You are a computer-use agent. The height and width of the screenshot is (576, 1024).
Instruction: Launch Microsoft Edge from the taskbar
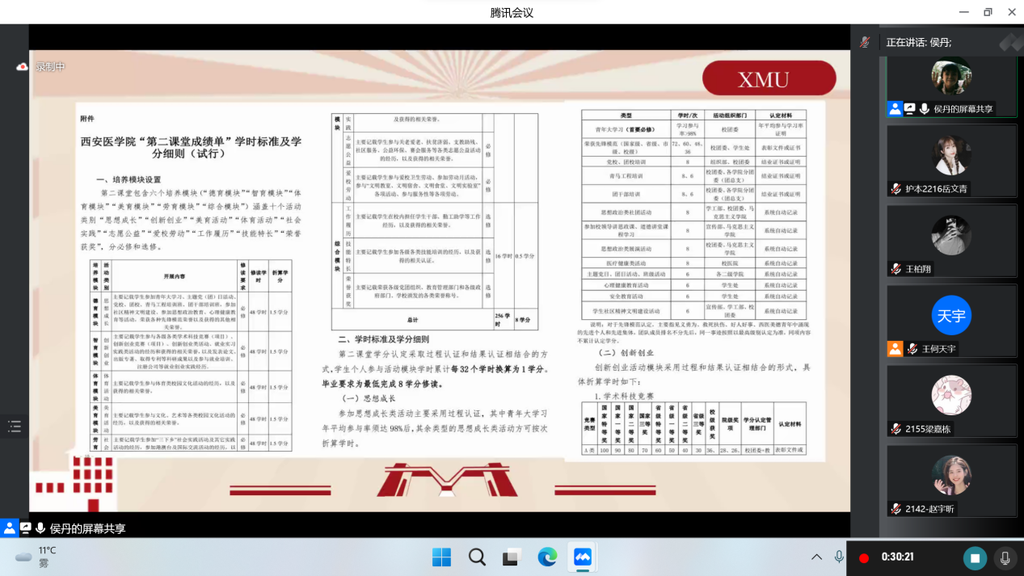click(547, 557)
